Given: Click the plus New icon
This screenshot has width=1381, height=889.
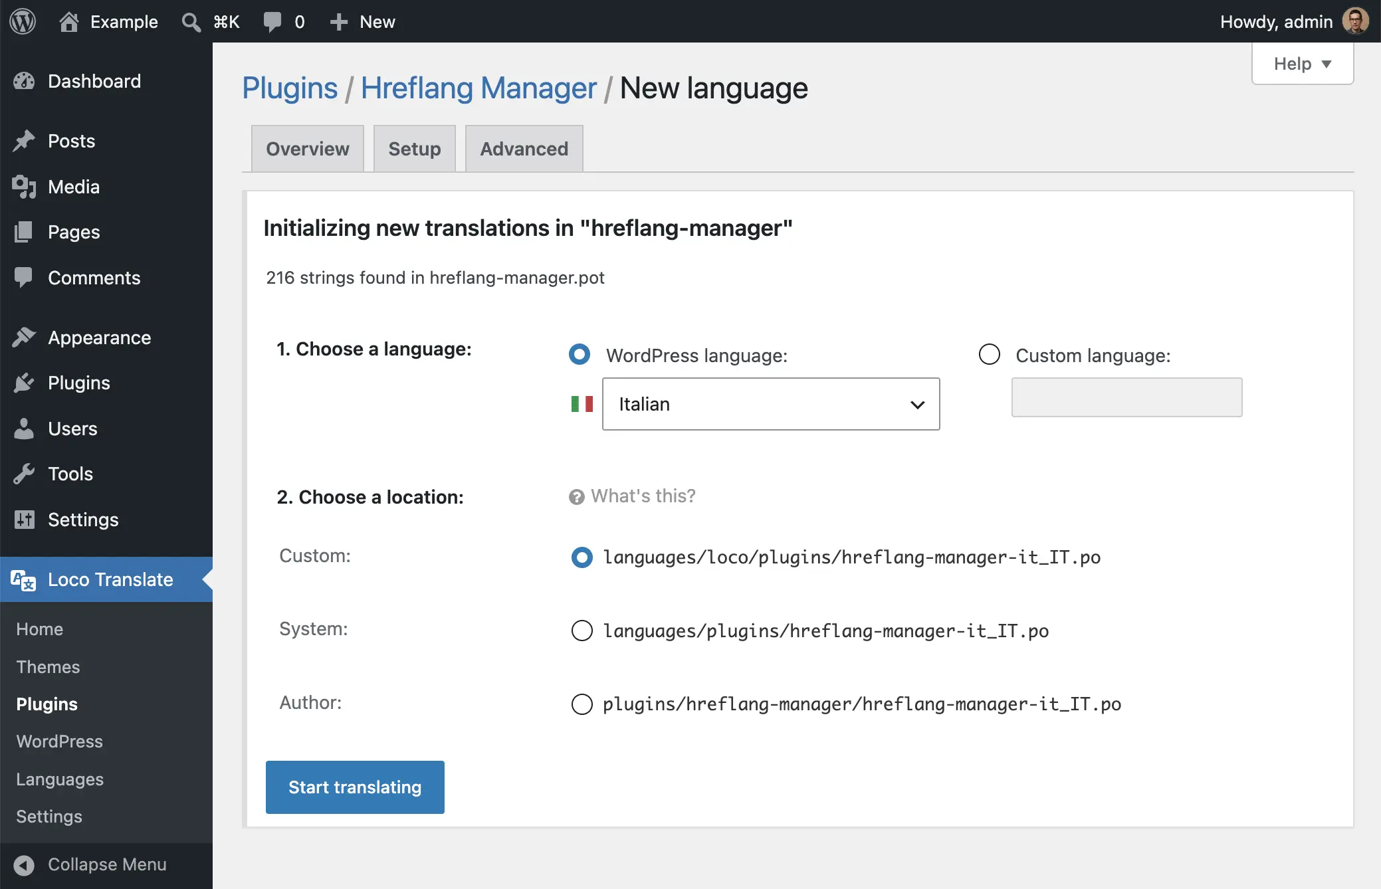Looking at the screenshot, I should [x=339, y=22].
